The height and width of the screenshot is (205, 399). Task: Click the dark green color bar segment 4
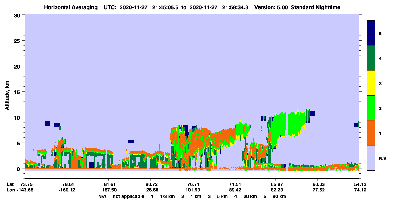[x=371, y=58]
